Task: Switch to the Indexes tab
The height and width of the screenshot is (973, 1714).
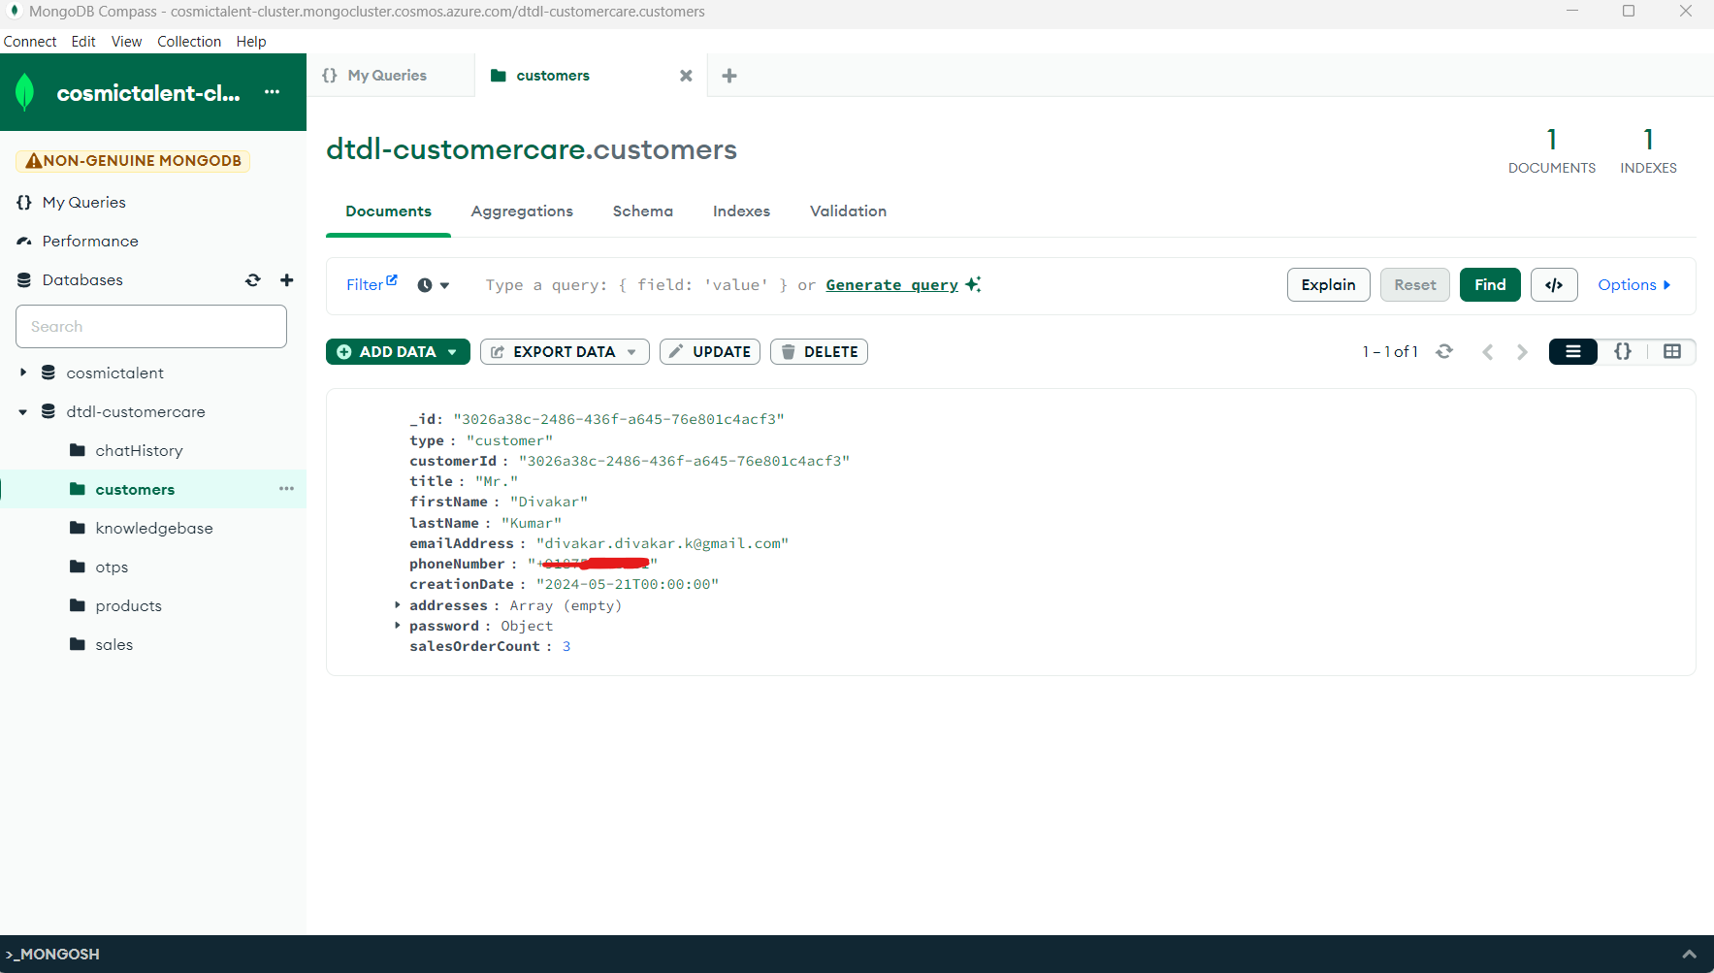Action: pos(741,211)
